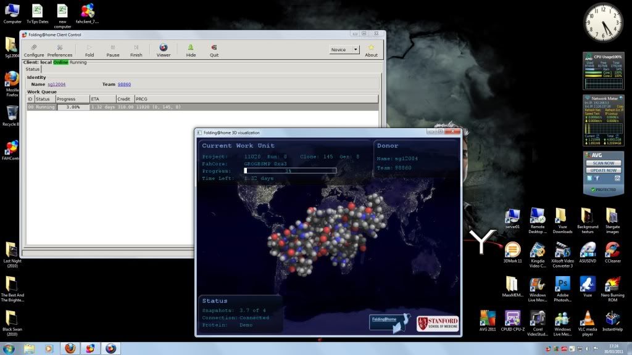The width and height of the screenshot is (632, 355).
Task: Click the progress bar in 3D visualization
Action: coord(290,171)
